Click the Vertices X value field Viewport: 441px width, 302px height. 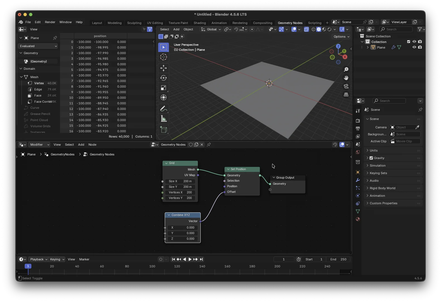(180, 192)
